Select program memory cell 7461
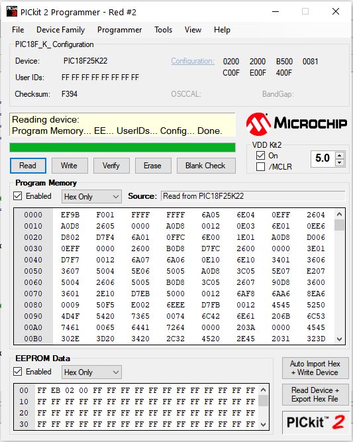This screenshot has width=353, height=442. click(70, 327)
